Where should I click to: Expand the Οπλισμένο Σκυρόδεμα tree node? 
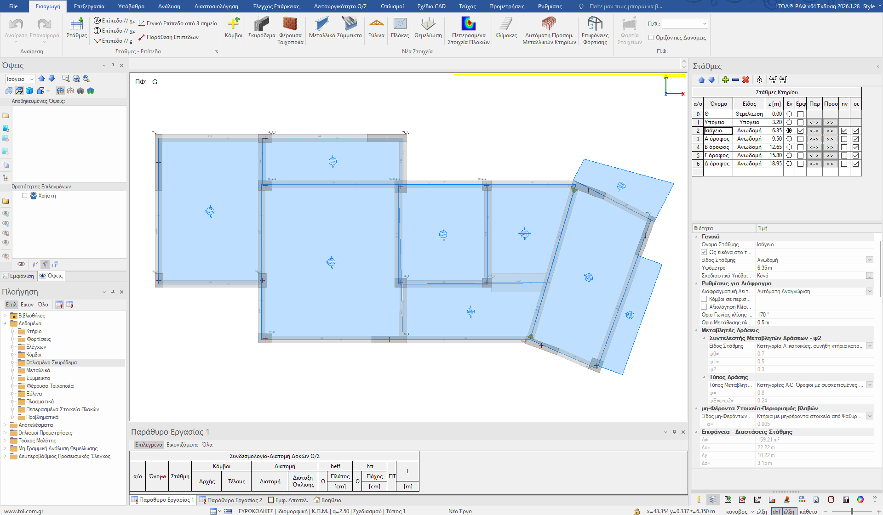coord(13,362)
